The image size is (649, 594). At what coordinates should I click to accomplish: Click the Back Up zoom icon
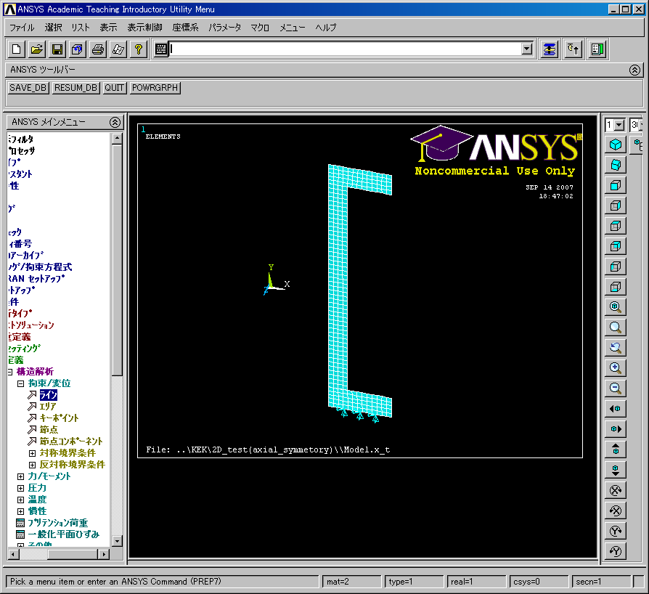pos(616,347)
